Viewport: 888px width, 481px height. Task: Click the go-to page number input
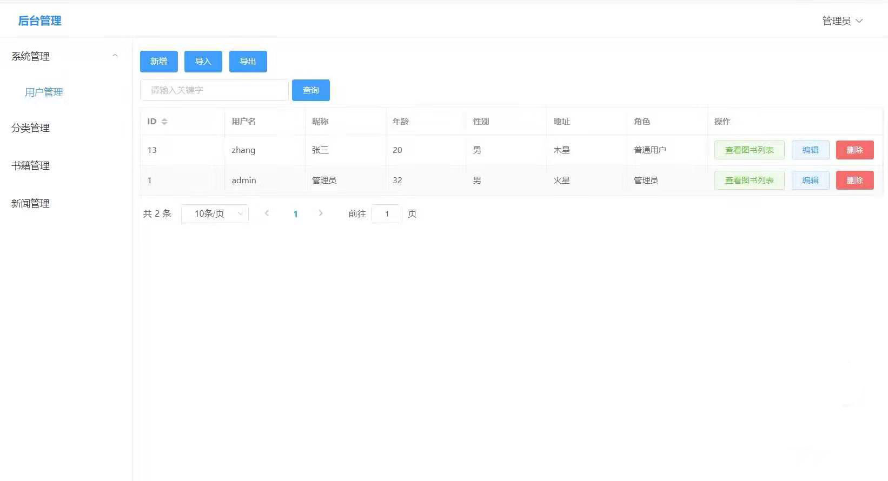point(387,214)
